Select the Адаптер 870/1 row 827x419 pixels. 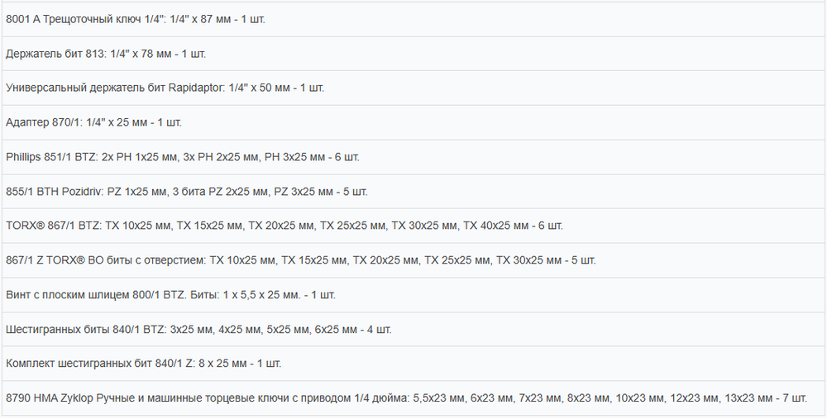point(413,122)
